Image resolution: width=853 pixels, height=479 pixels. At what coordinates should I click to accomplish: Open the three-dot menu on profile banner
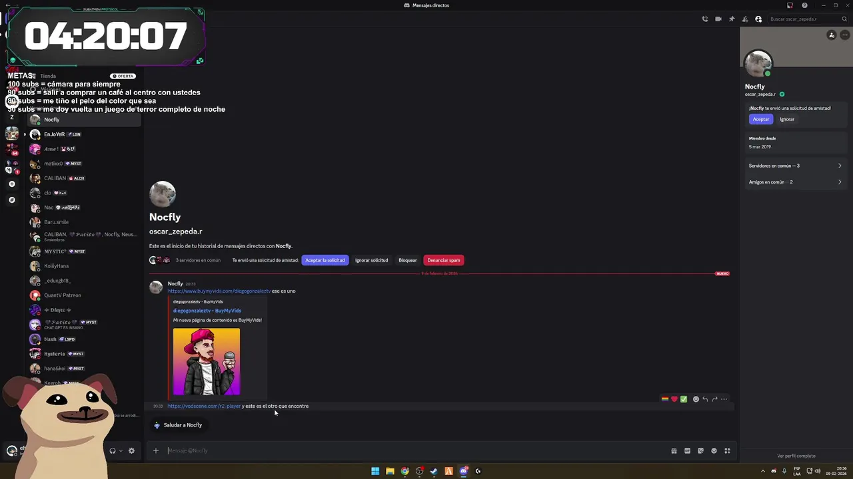coord(844,35)
